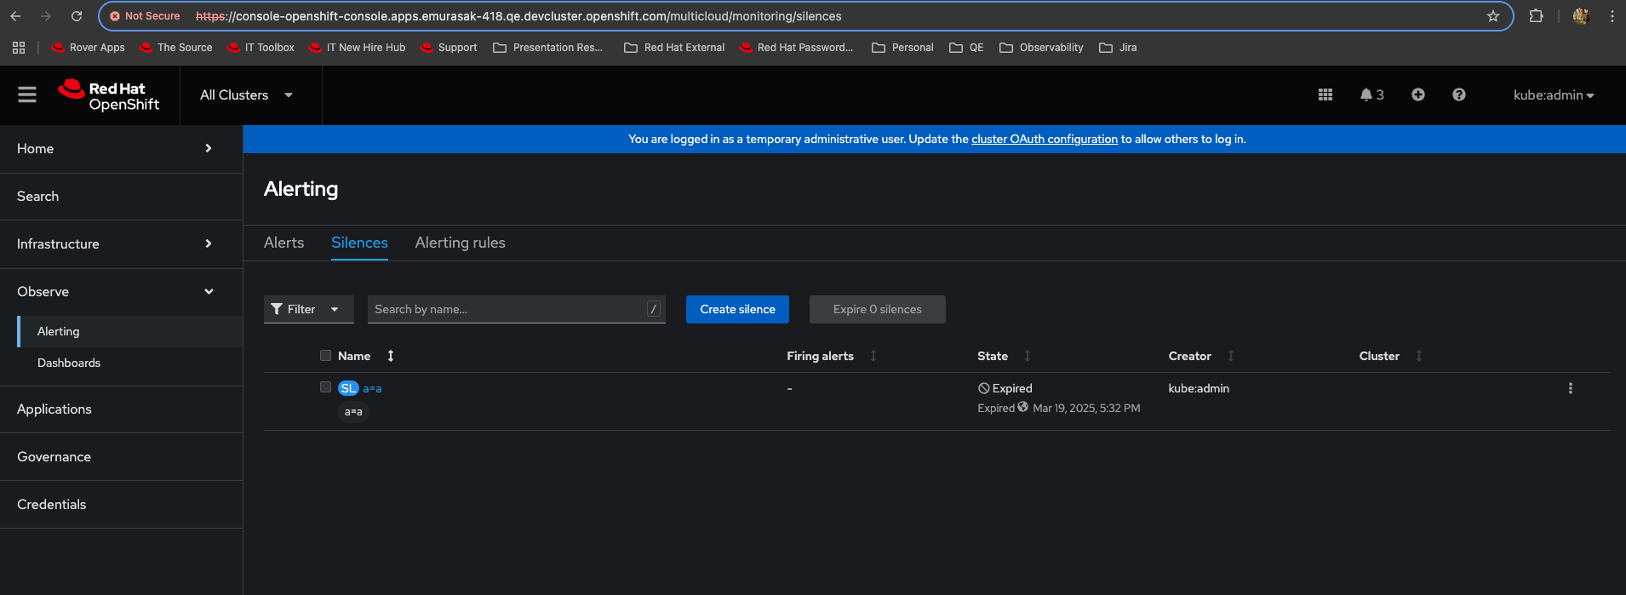Open the IT Toolbox bookmark
This screenshot has height=595, width=1626.
click(261, 48)
